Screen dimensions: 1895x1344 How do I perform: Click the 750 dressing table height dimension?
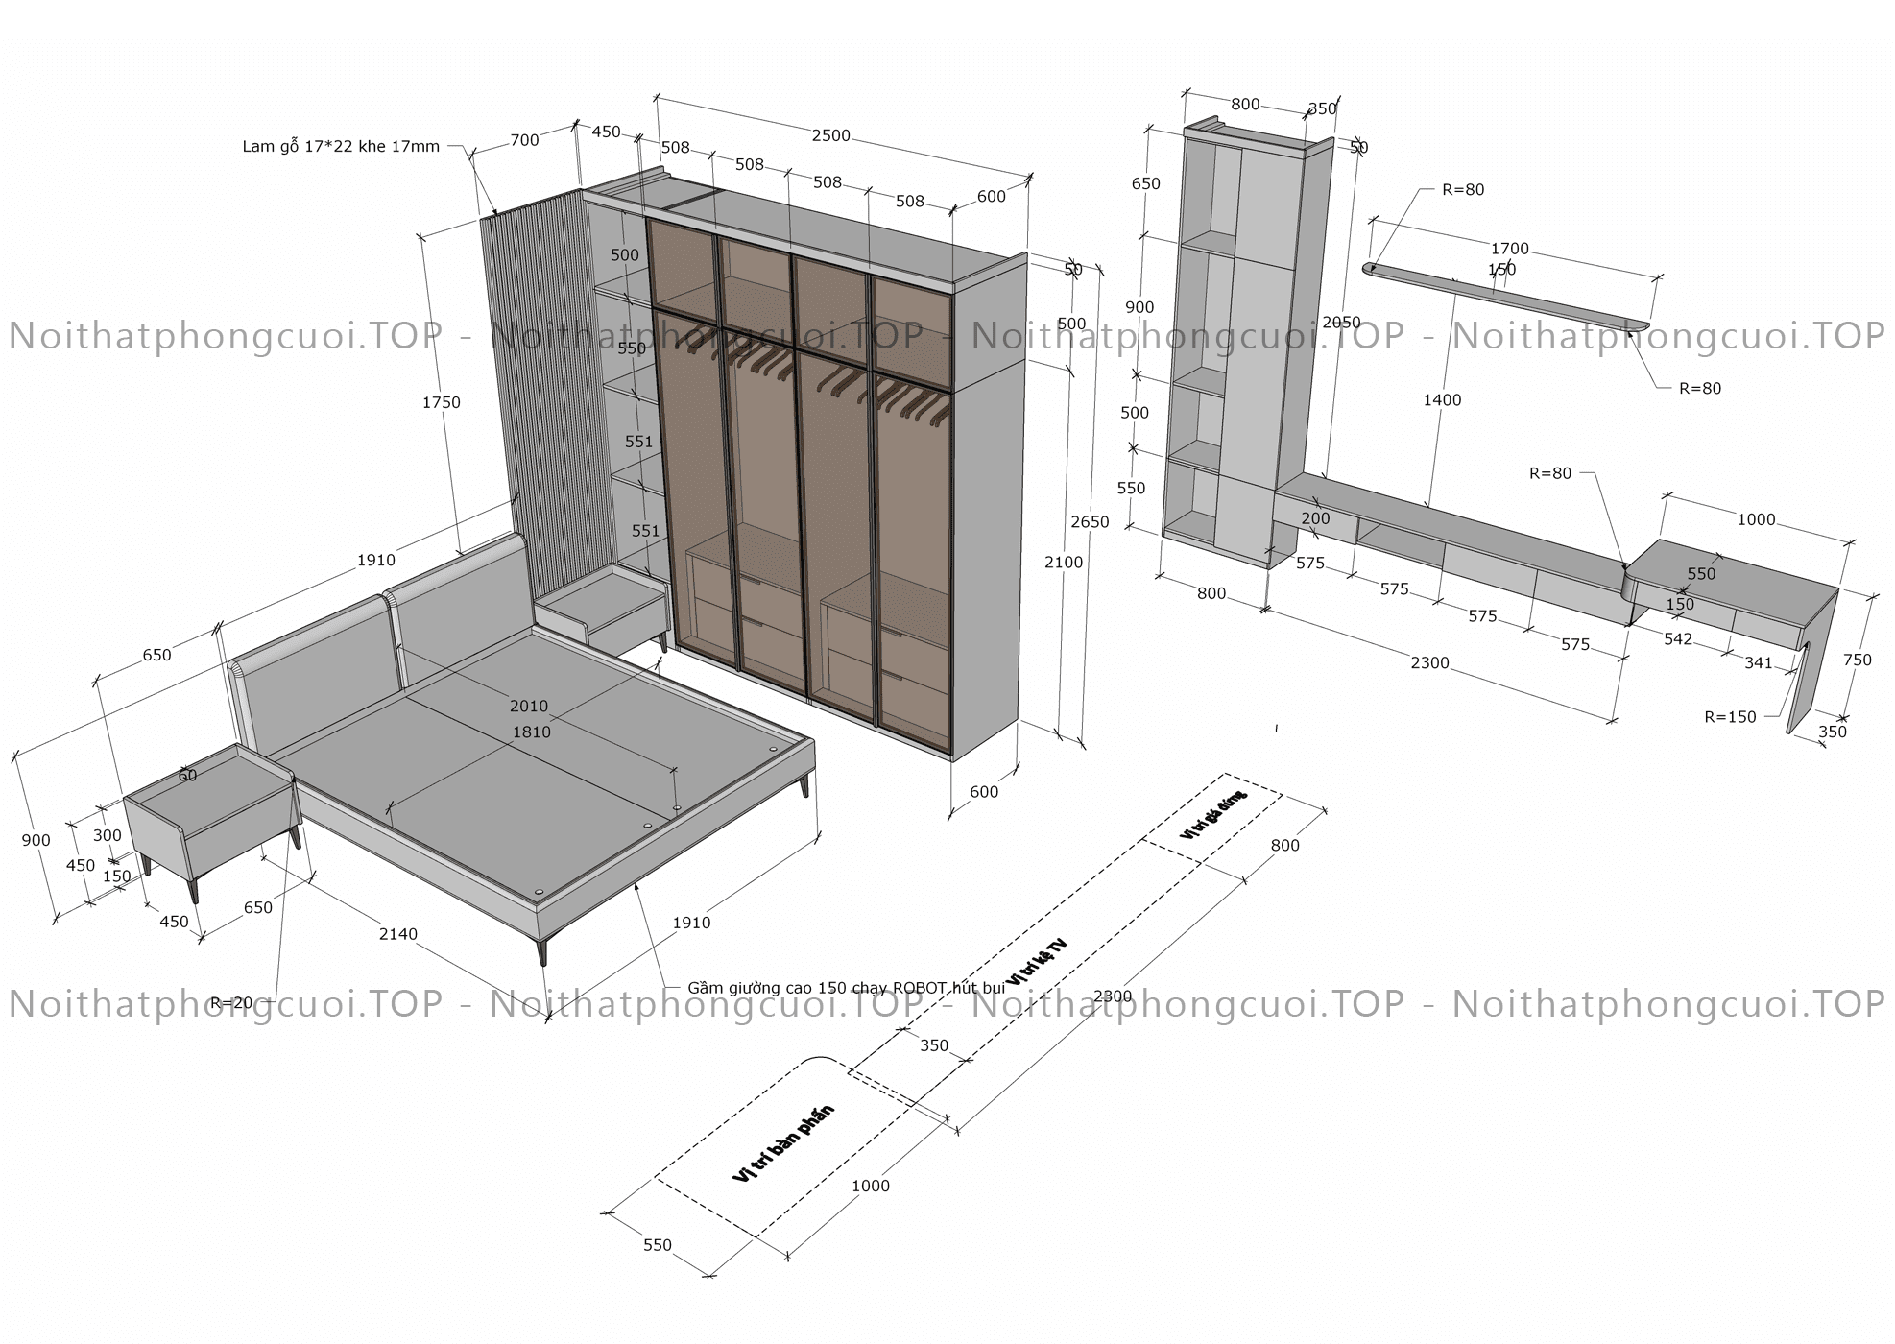coord(1857,660)
